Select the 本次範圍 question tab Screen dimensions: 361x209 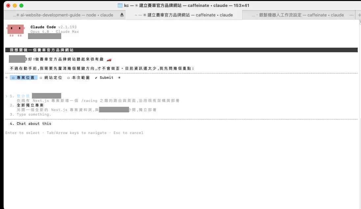79,78
